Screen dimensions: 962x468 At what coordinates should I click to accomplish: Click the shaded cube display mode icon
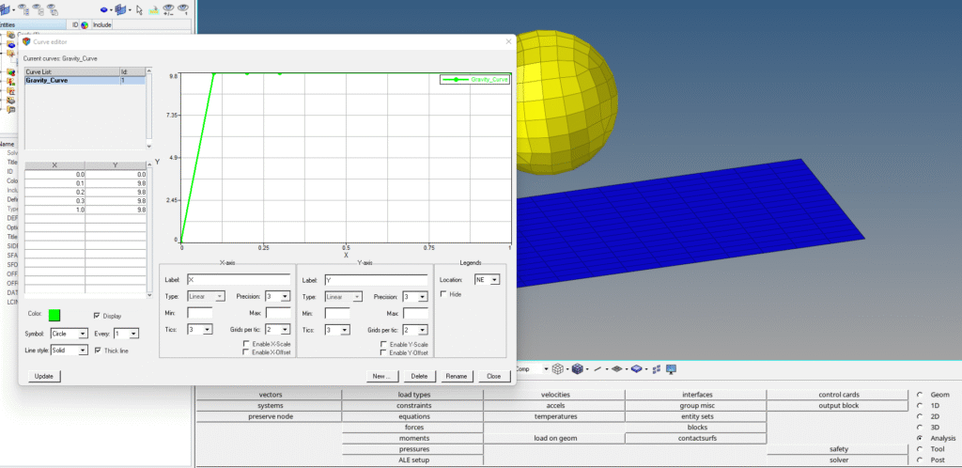(578, 369)
